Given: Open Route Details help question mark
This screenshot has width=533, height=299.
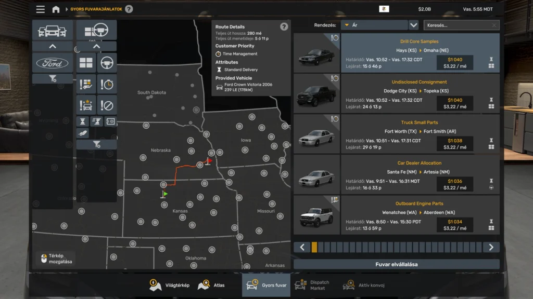Looking at the screenshot, I should (284, 27).
